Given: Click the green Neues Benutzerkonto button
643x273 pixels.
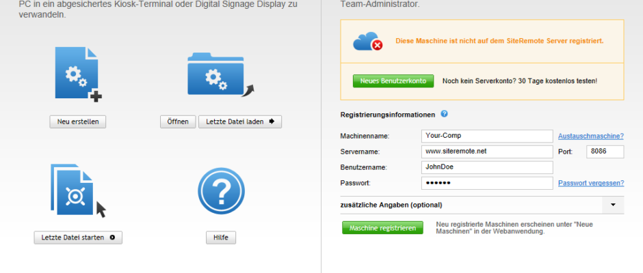Looking at the screenshot, I should 393,81.
